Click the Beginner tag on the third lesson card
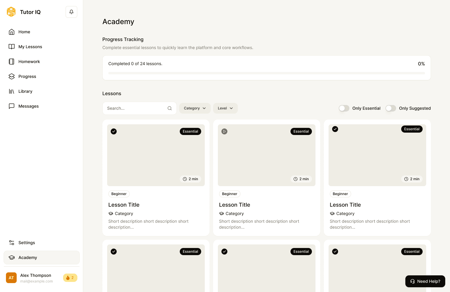The image size is (450, 292). click(x=340, y=194)
